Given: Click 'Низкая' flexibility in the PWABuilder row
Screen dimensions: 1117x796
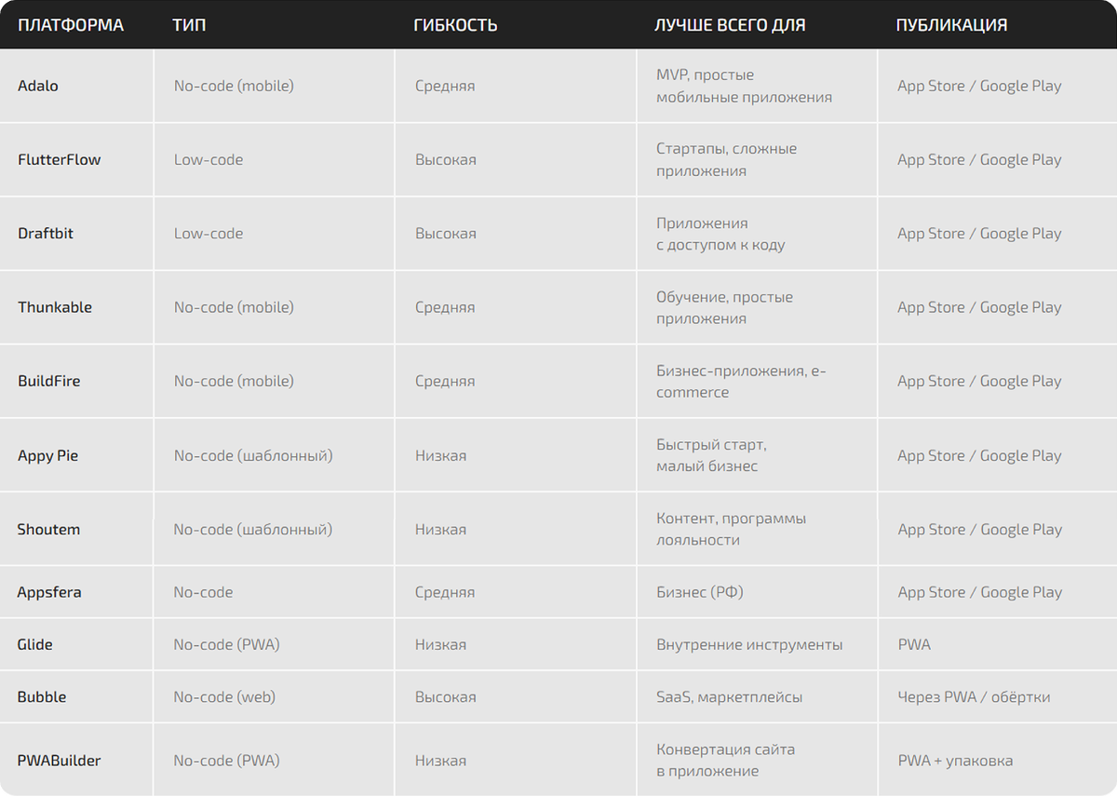Looking at the screenshot, I should 441,761.
